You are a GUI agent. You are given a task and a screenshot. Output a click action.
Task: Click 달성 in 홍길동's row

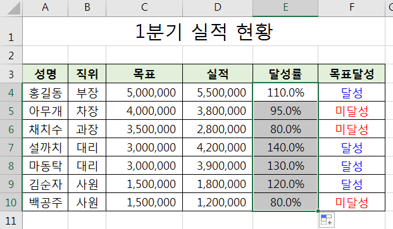click(x=352, y=92)
